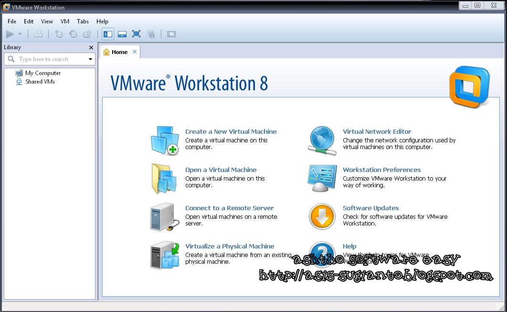The width and height of the screenshot is (507, 312).
Task: Click the blue question mark Help icon
Action: tap(322, 254)
